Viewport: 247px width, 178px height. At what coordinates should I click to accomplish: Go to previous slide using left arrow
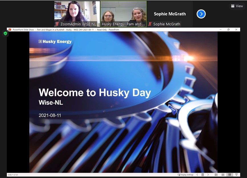(x=197, y=175)
